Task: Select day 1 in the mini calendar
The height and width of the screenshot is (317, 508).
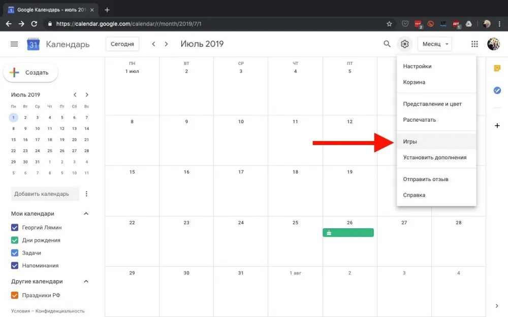Action: [x=13, y=118]
